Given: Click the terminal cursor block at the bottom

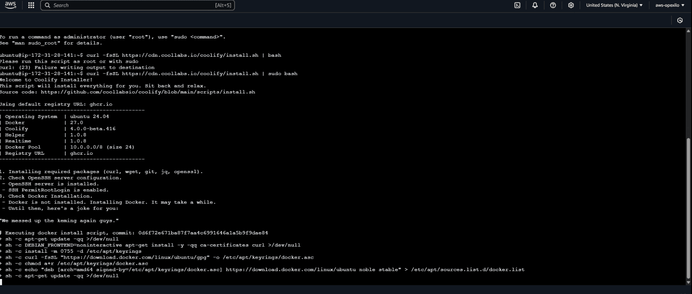Looking at the screenshot, I should click(x=1, y=282).
